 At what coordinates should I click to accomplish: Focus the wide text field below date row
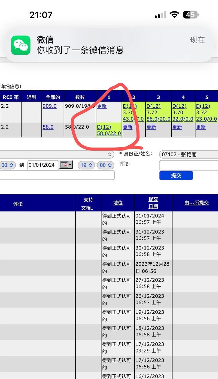57,175
